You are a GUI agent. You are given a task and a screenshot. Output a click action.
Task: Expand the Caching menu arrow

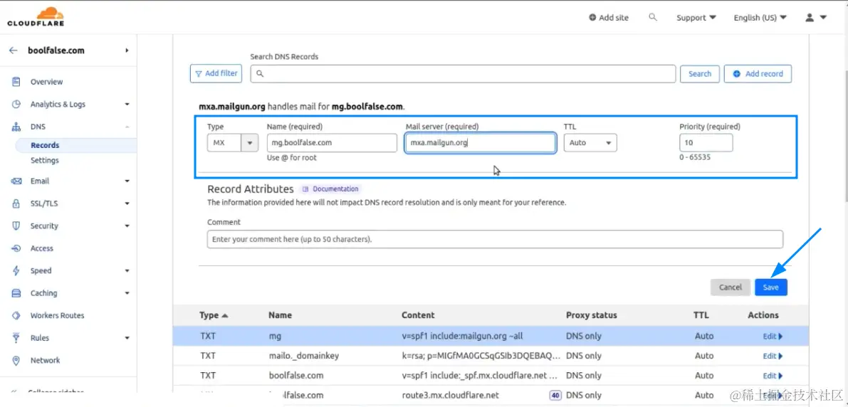pos(127,293)
